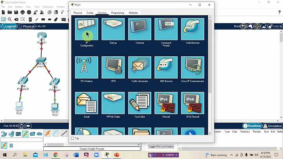Click the New file toolbar icon
Screen dimensions: 283x159
3,12
